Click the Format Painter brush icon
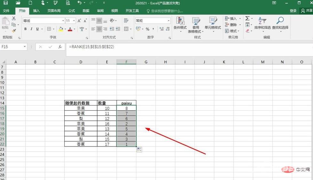313x180 pixels. (x=14, y=31)
